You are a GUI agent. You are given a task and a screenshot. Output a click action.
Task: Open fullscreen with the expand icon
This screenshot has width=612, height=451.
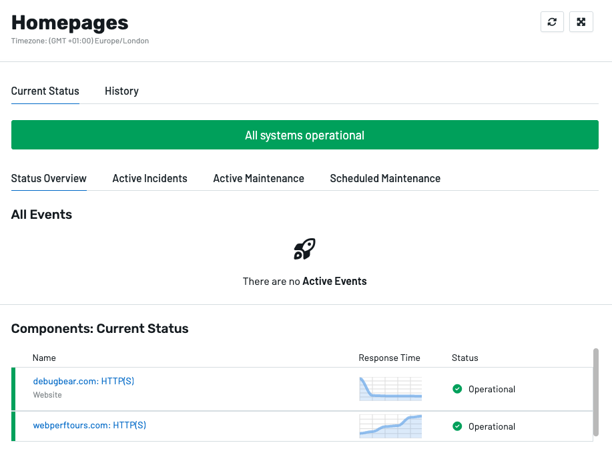581,22
